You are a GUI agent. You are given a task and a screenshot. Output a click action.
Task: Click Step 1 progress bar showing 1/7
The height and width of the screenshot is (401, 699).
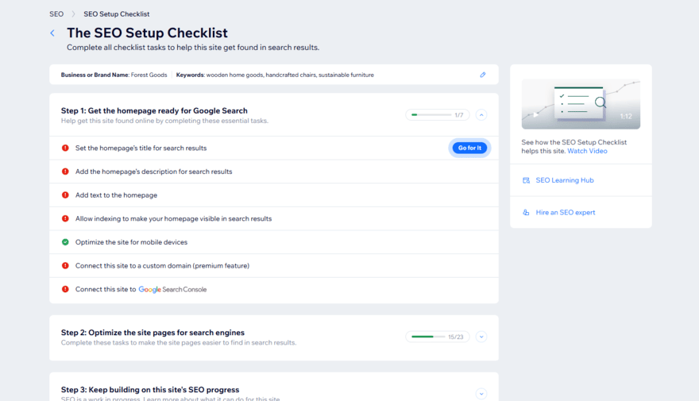(x=438, y=115)
